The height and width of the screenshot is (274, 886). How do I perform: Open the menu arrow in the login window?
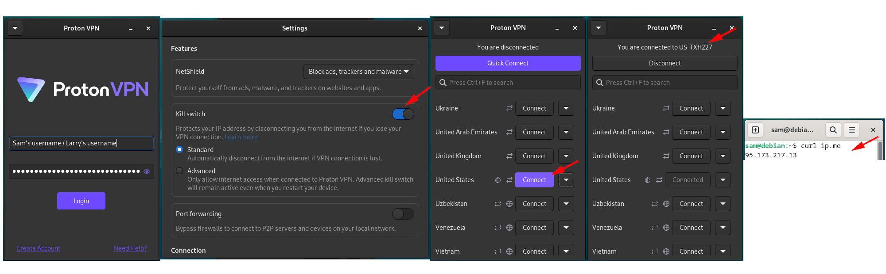(x=15, y=28)
